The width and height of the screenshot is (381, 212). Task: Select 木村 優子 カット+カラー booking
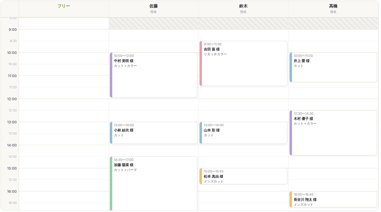[333, 133]
